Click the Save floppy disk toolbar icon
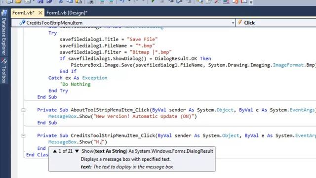The image size is (316, 178). point(40,1)
